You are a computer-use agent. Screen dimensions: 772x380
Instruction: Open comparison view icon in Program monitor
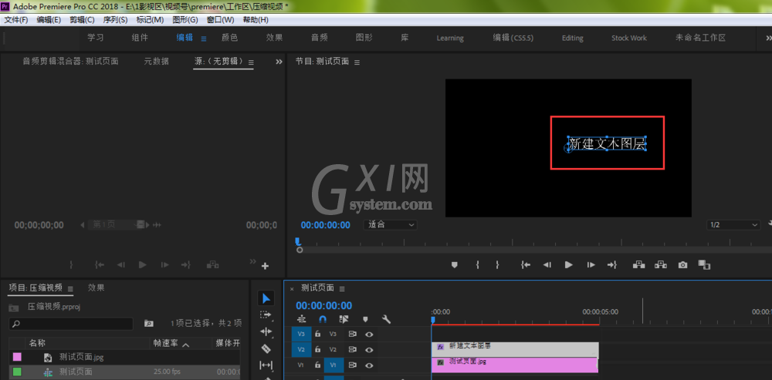coord(704,265)
